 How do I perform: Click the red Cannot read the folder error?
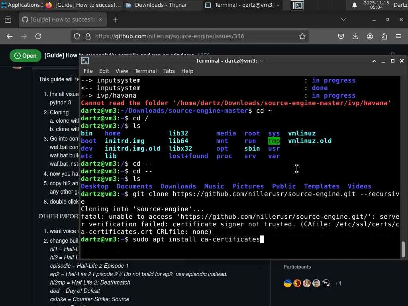click(236, 103)
